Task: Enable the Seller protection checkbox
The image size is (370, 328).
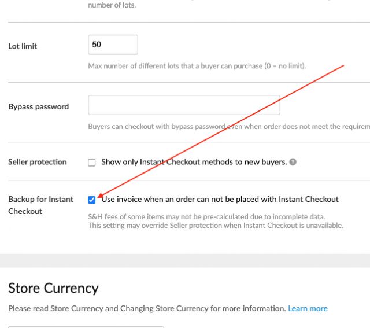Action: coord(91,163)
